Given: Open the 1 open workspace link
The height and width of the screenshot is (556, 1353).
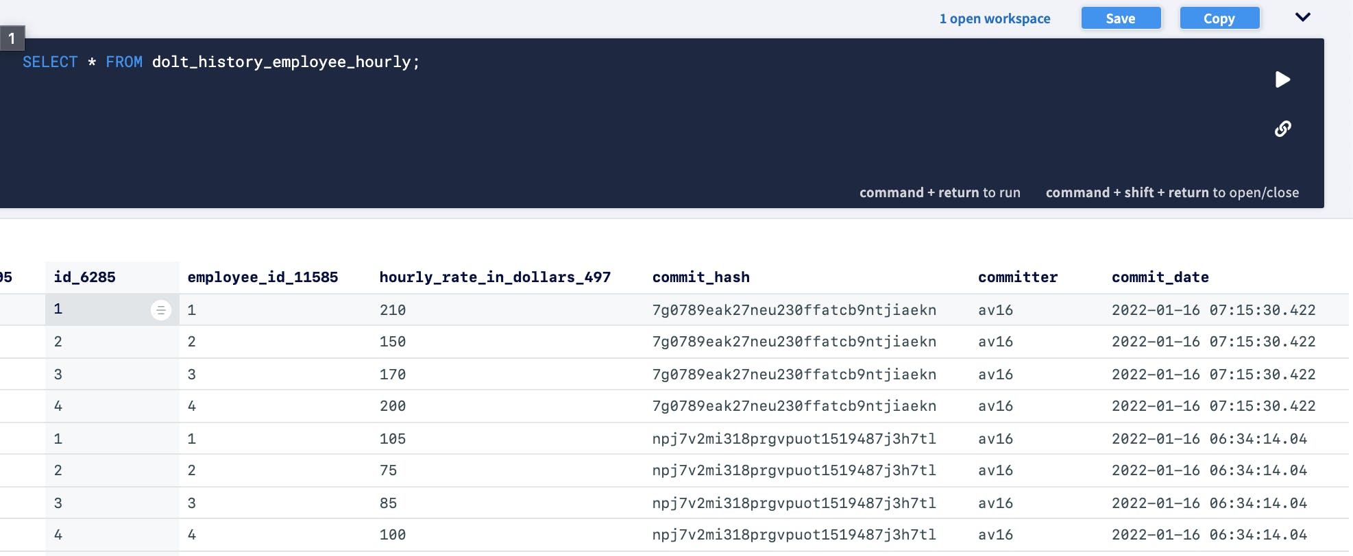Looking at the screenshot, I should coord(995,18).
